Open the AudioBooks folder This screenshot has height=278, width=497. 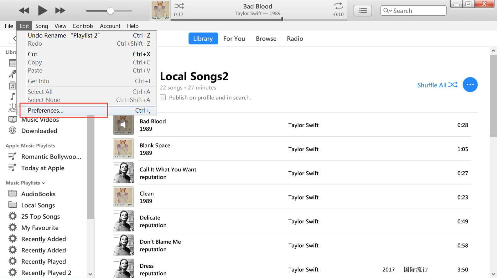[x=38, y=194]
